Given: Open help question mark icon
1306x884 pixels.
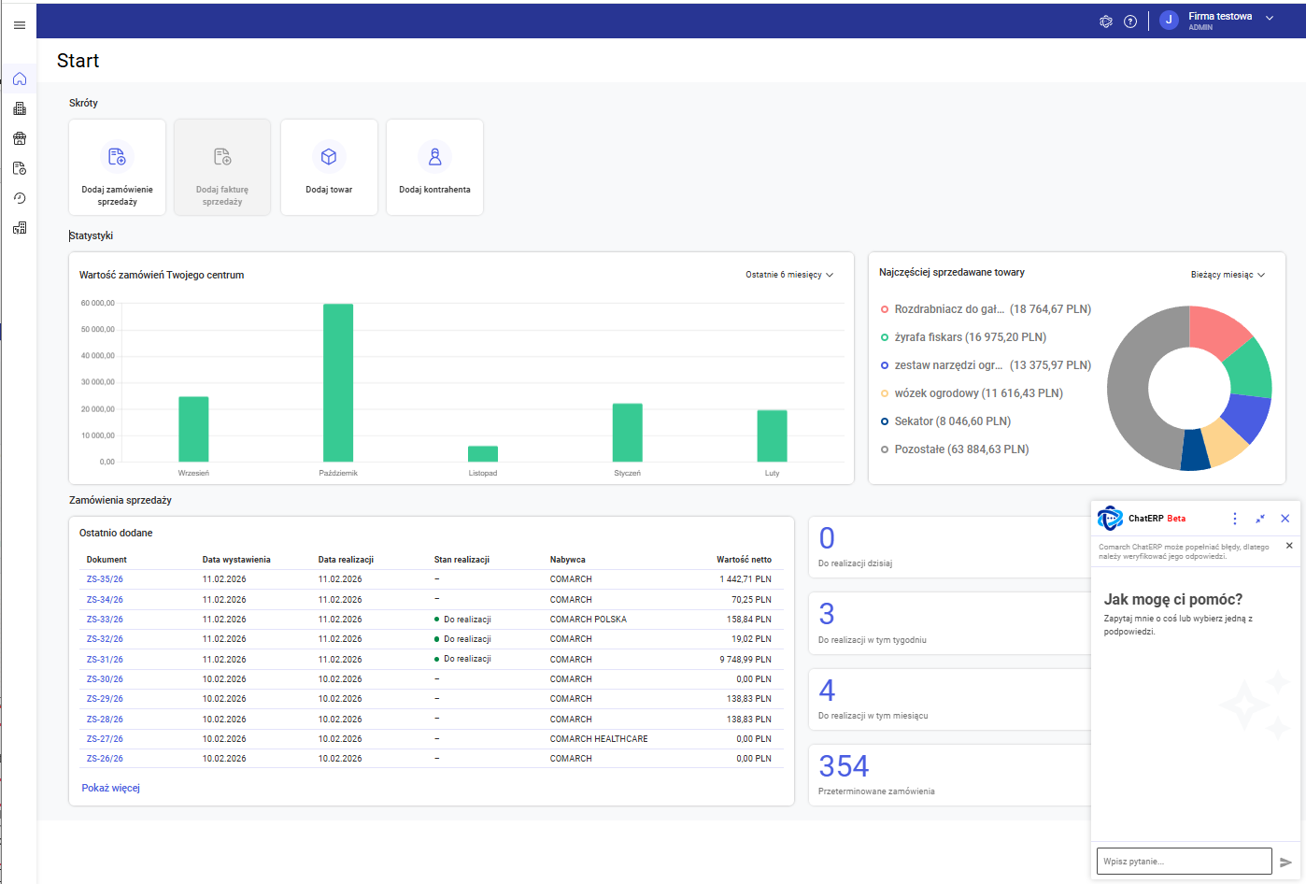Looking at the screenshot, I should [x=1130, y=21].
